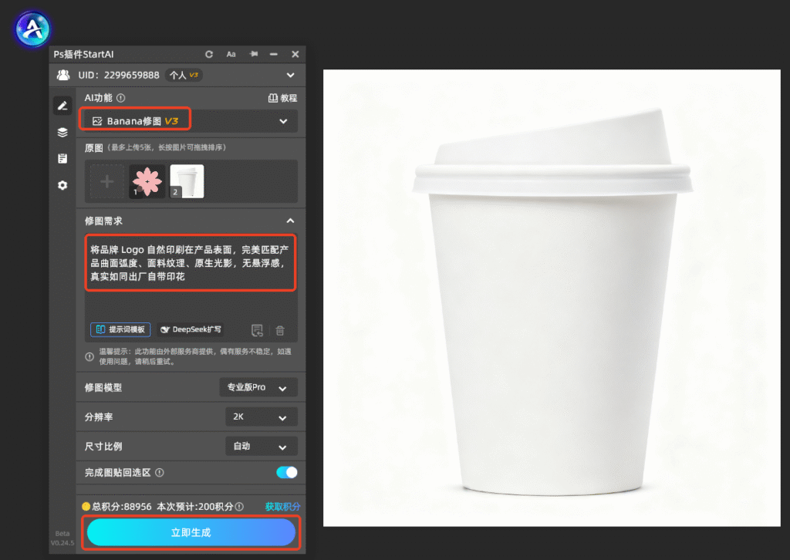Click the DeepSeek扩写 expand button
This screenshot has width=790, height=560.
(x=191, y=329)
